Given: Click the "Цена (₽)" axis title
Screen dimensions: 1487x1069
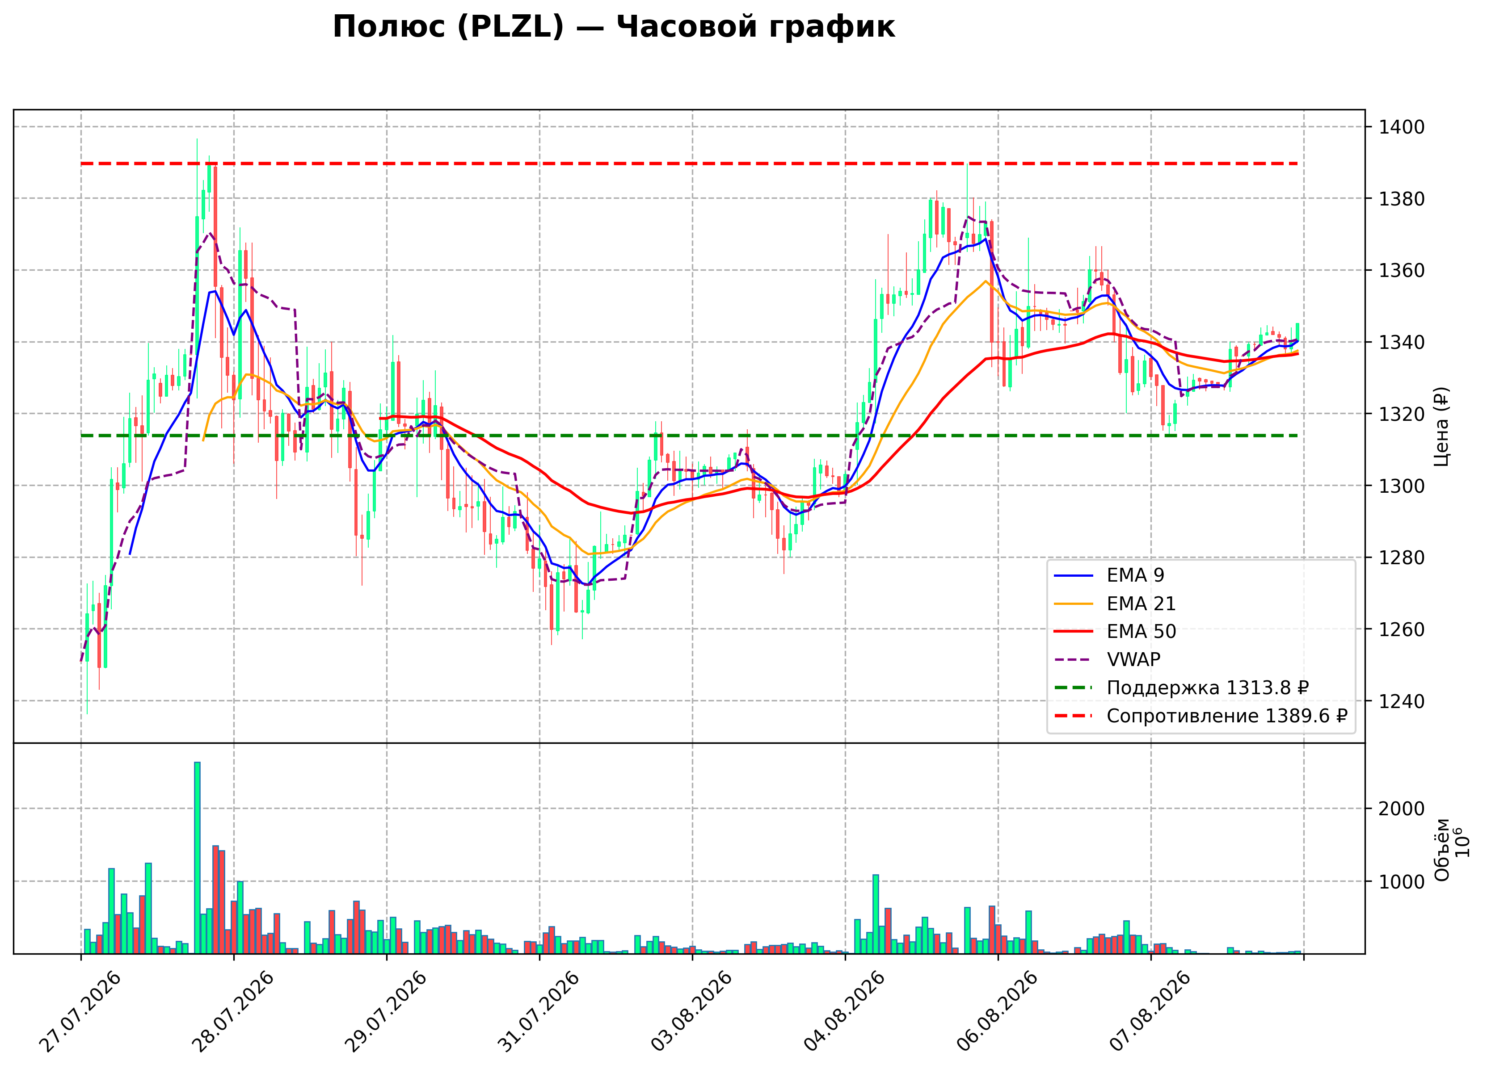Looking at the screenshot, I should [1441, 427].
